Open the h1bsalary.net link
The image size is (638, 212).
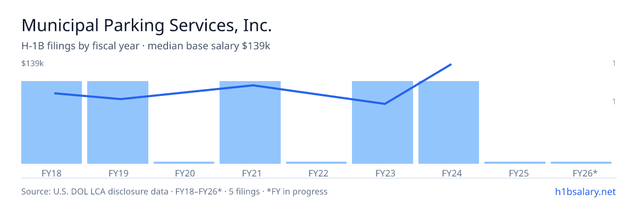585,191
